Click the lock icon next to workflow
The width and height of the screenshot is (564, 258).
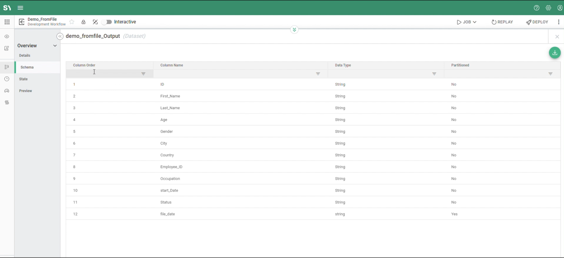83,22
